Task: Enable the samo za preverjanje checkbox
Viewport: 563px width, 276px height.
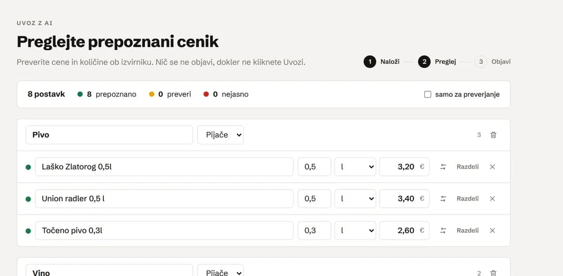Action: 427,94
